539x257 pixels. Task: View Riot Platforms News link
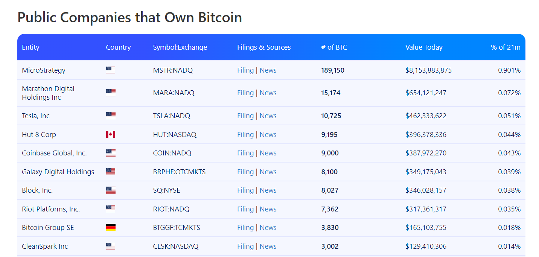coord(268,209)
